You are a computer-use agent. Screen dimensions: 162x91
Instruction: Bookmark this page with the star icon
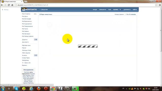tap(156, 5)
